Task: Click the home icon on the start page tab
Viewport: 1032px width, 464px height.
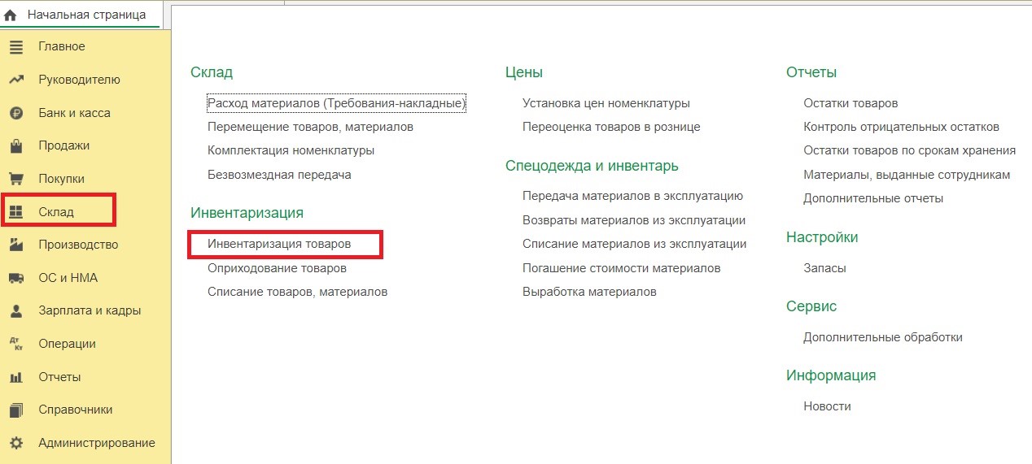Action: click(x=11, y=15)
